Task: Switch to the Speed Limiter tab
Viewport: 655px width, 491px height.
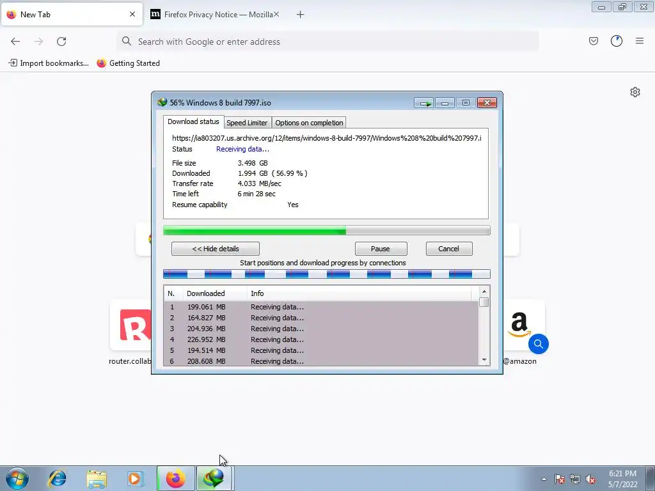Action: click(x=246, y=123)
